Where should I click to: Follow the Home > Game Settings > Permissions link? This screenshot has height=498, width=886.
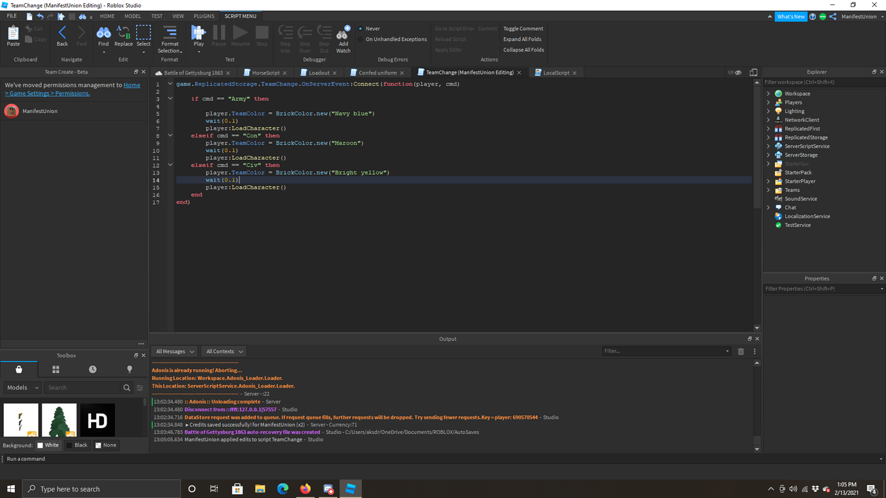(x=73, y=89)
